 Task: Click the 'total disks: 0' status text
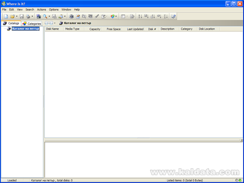pyautogui.click(x=65, y=180)
